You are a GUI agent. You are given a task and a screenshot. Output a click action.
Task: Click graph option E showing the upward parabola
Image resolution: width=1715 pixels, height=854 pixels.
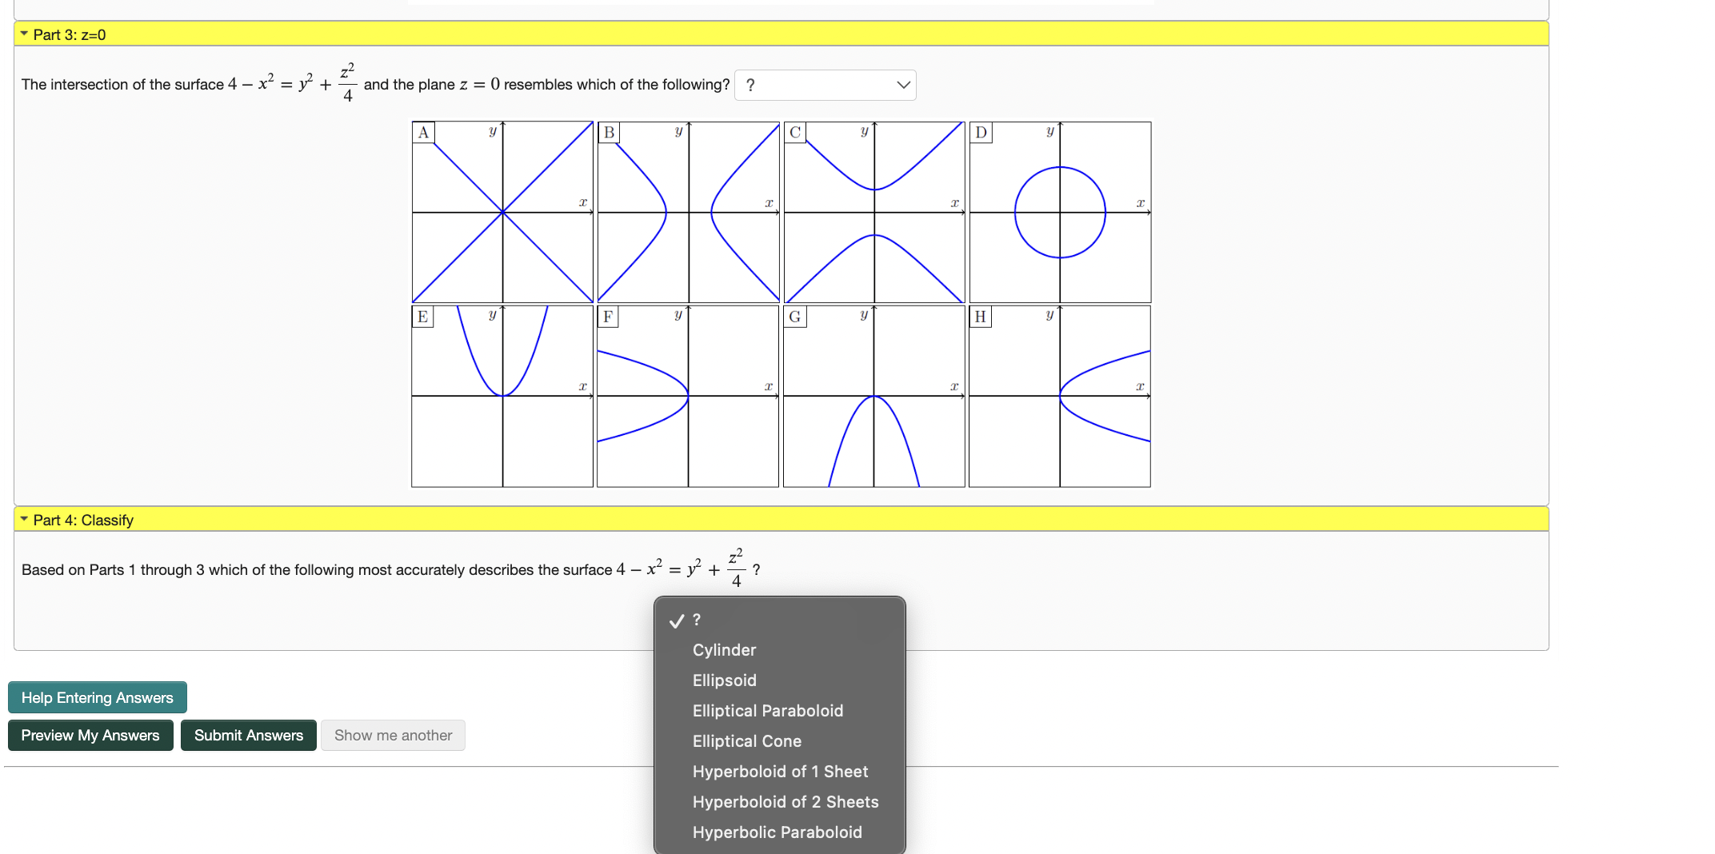502,396
